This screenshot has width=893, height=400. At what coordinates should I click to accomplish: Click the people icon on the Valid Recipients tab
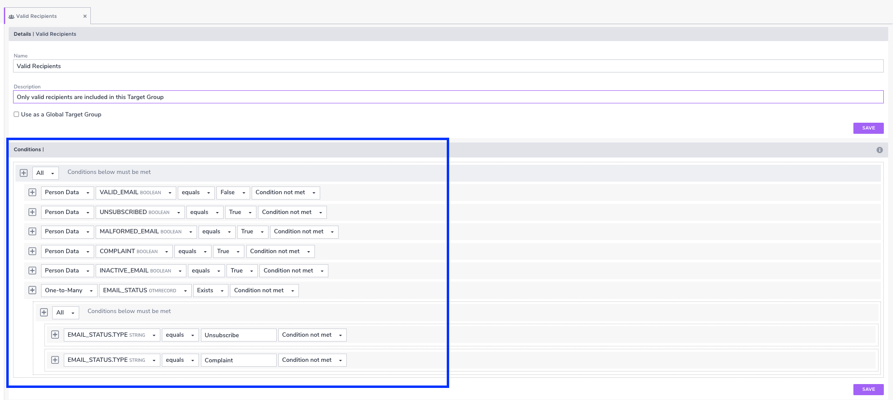tap(11, 16)
